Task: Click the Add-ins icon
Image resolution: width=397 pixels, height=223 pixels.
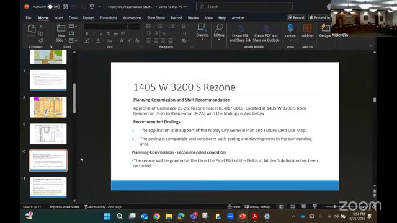Action: [x=308, y=31]
